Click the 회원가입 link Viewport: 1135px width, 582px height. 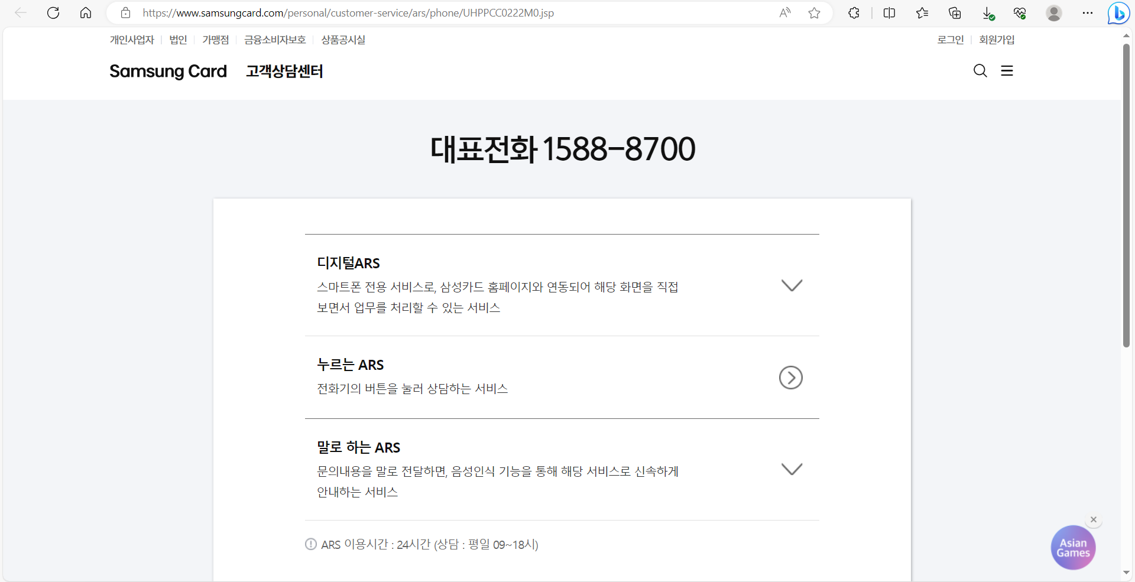coord(997,40)
